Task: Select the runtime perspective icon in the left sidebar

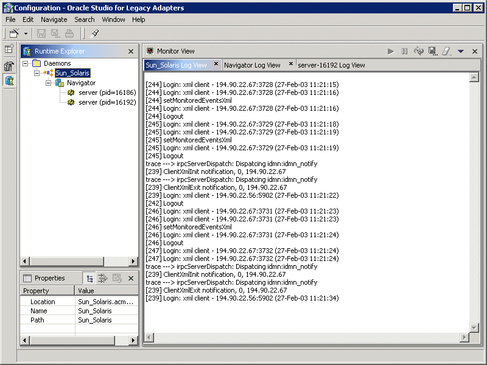Action: pyautogui.click(x=9, y=80)
